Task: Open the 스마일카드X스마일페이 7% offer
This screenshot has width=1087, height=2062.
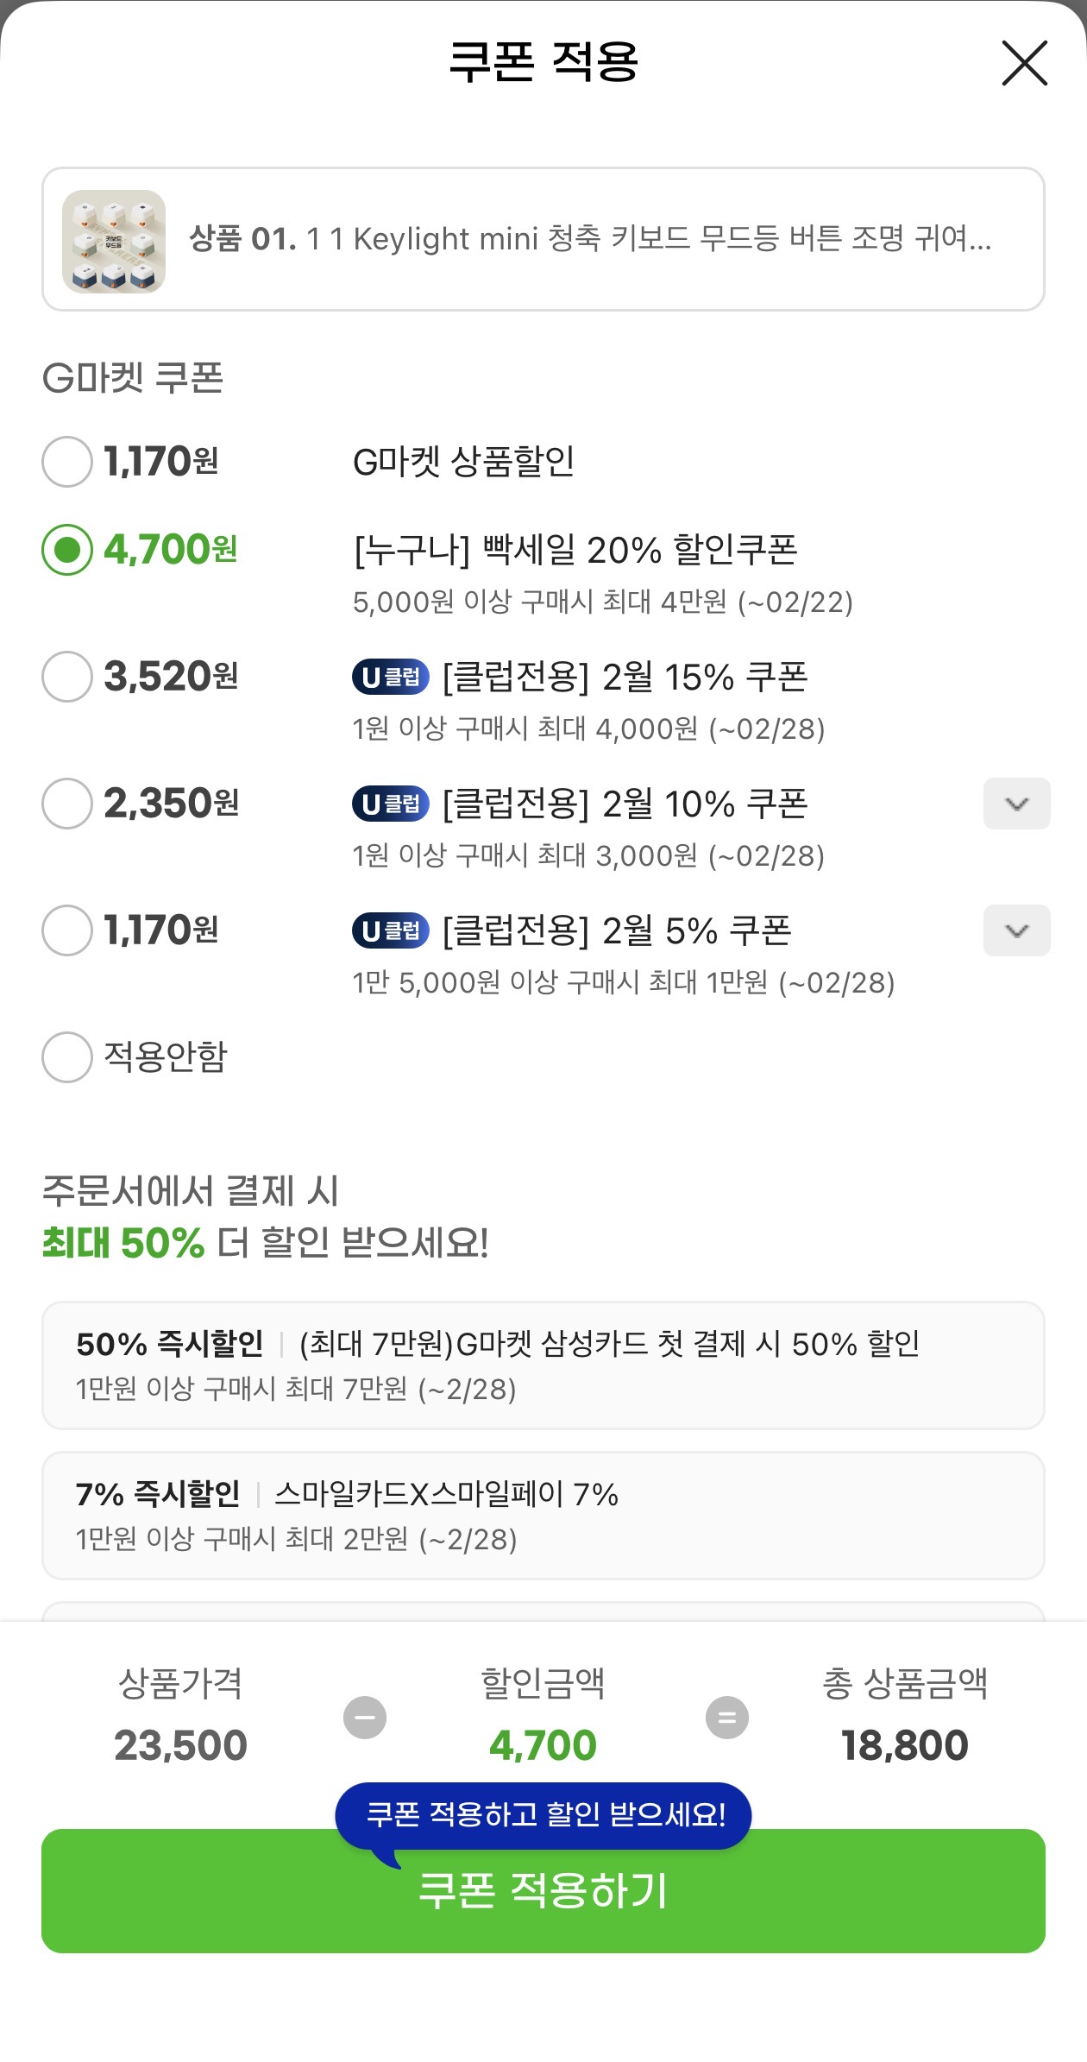Action: click(x=543, y=1515)
